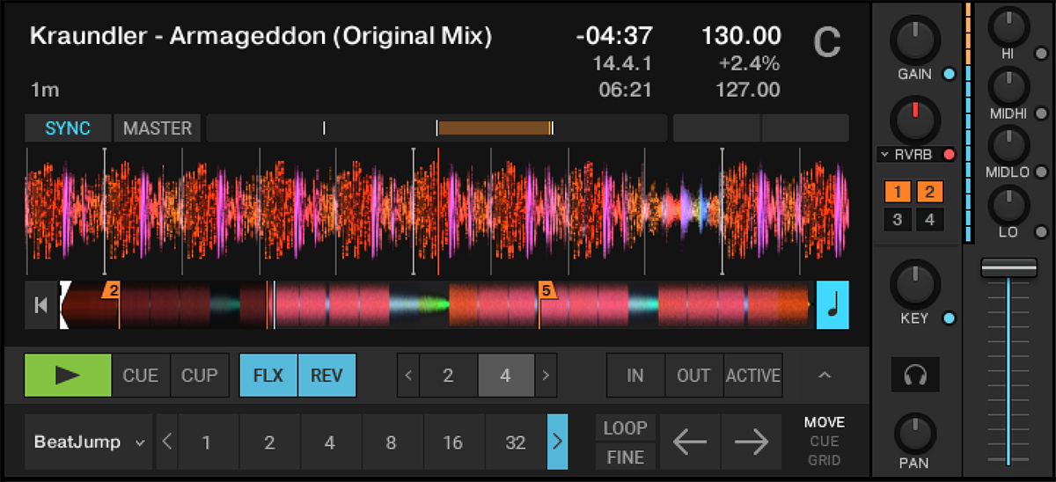Select beat jump size 1
Screen dimensions: 1056x482
(x=208, y=442)
